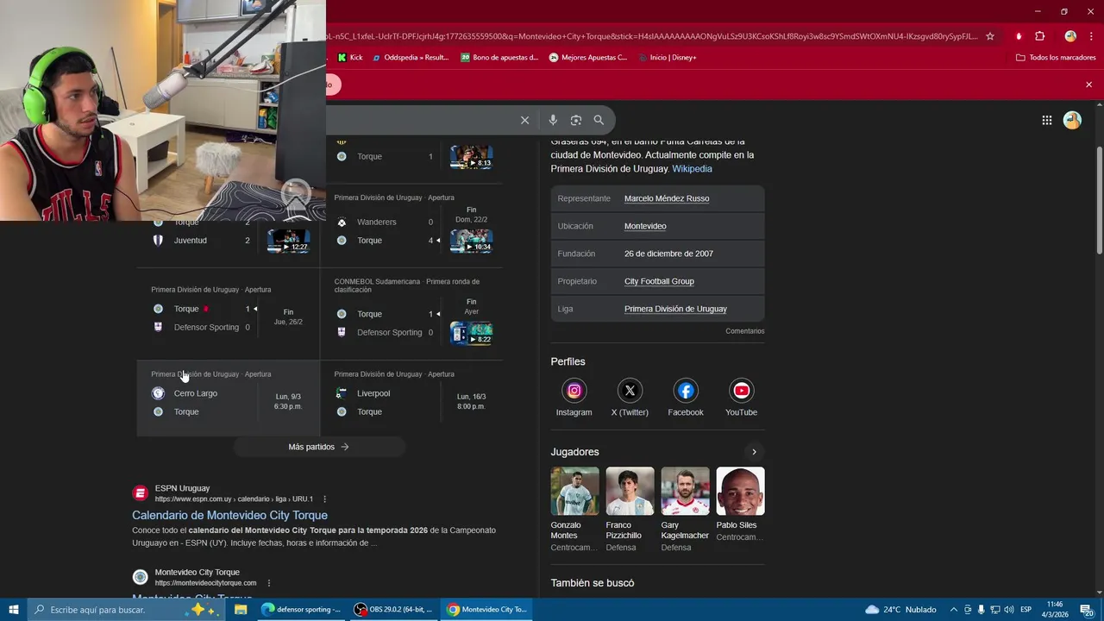The height and width of the screenshot is (621, 1104).
Task: Open Primera División de Uruguay league link
Action: coord(675,309)
